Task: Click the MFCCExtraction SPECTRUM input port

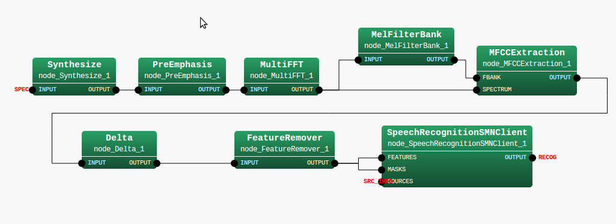Action: (x=477, y=90)
